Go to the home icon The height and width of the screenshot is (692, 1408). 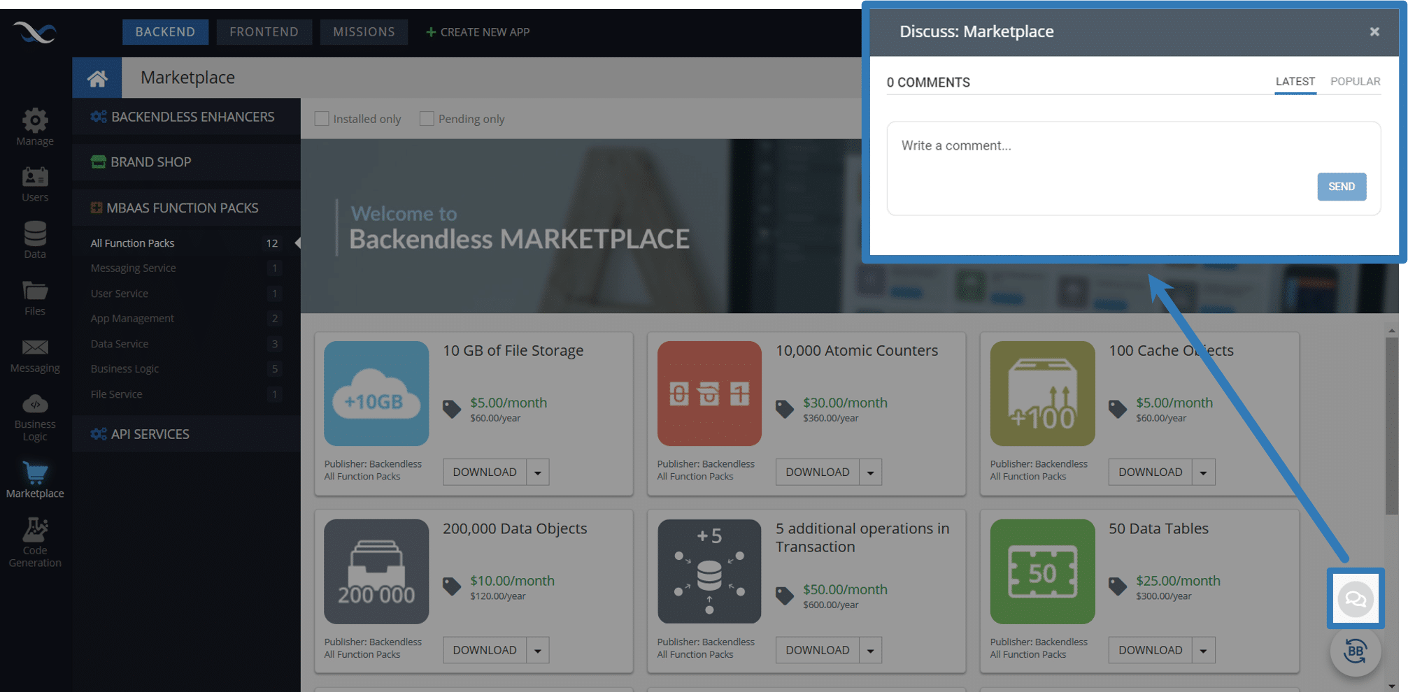97,78
